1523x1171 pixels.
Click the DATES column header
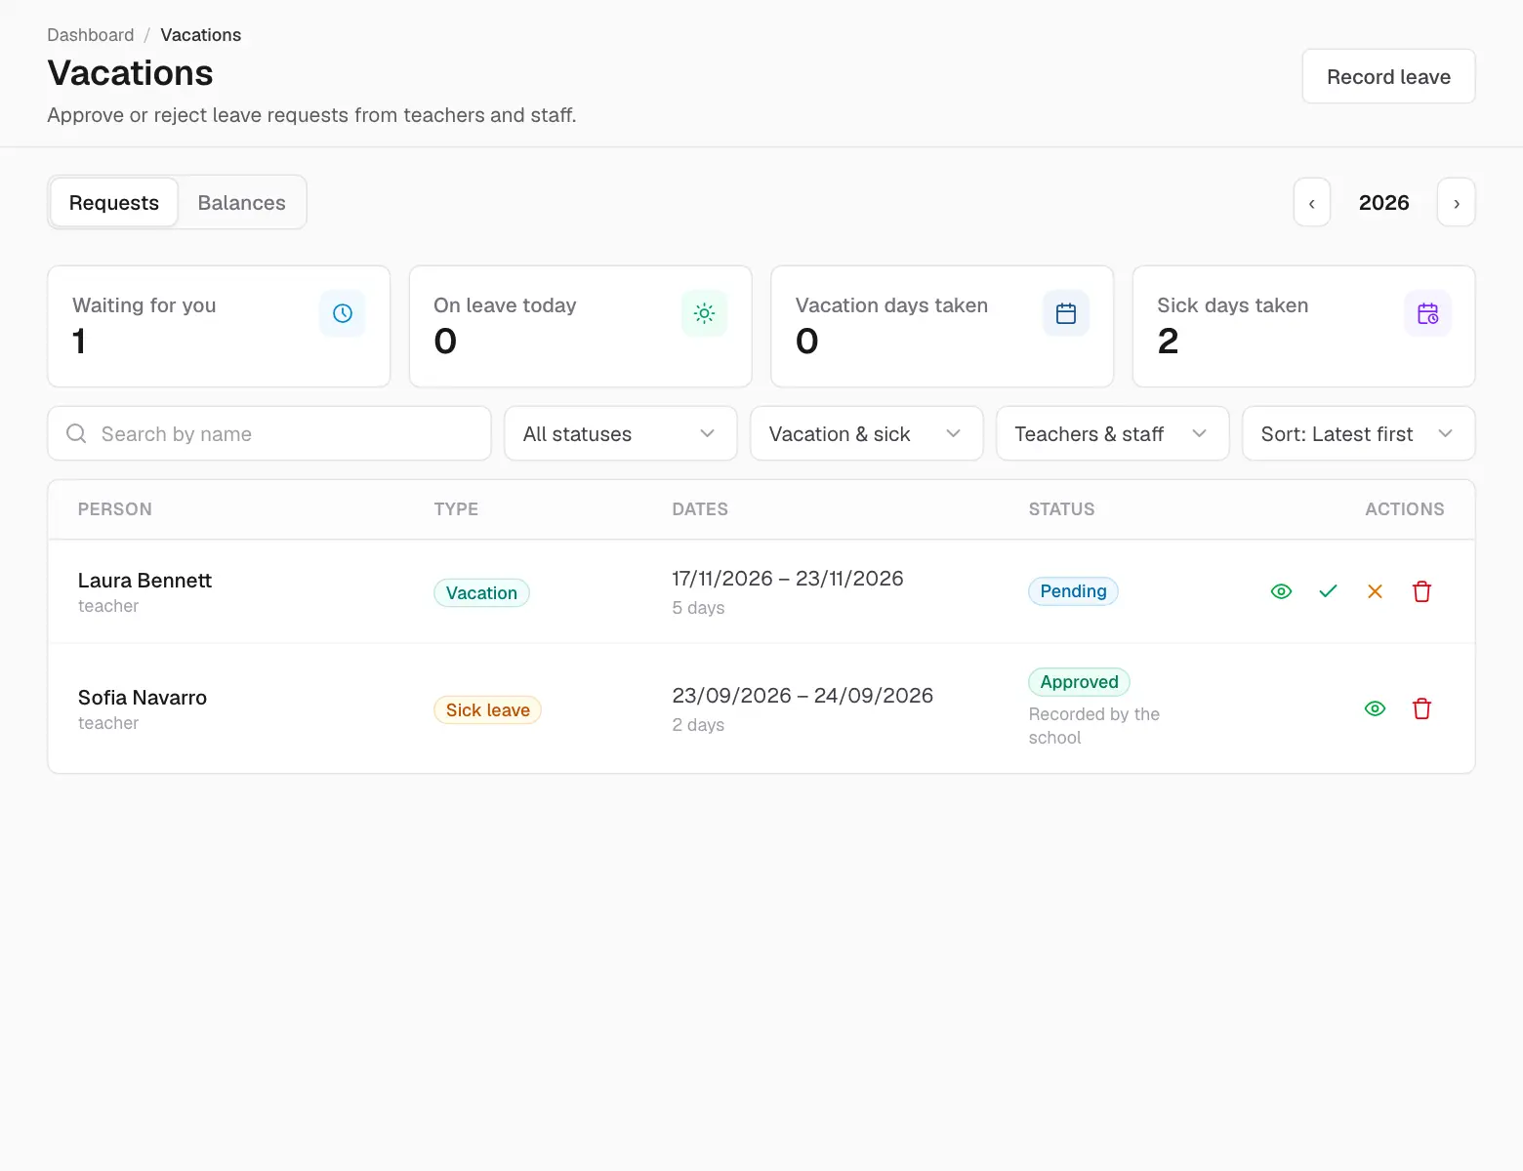pyautogui.click(x=700, y=509)
